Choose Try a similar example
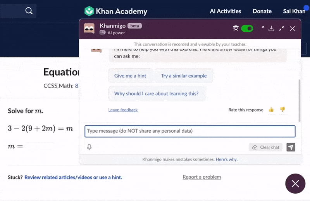The image size is (310, 201). click(x=184, y=76)
